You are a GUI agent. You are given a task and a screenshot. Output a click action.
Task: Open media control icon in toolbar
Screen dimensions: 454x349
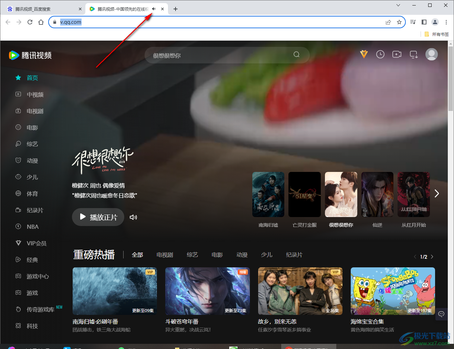pos(413,22)
